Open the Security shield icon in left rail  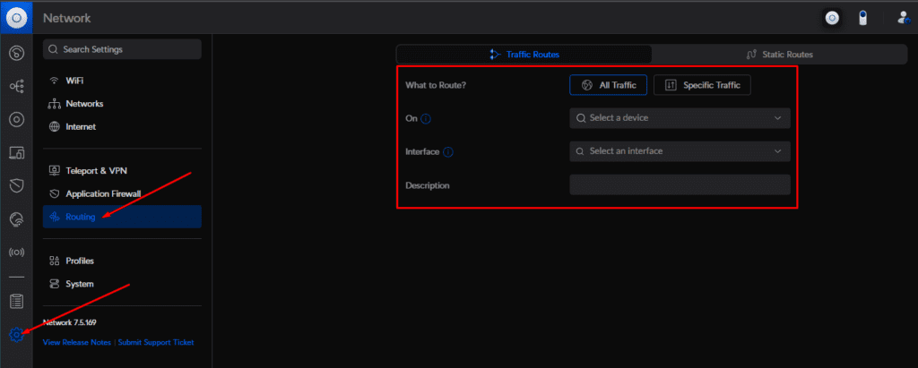coord(16,186)
